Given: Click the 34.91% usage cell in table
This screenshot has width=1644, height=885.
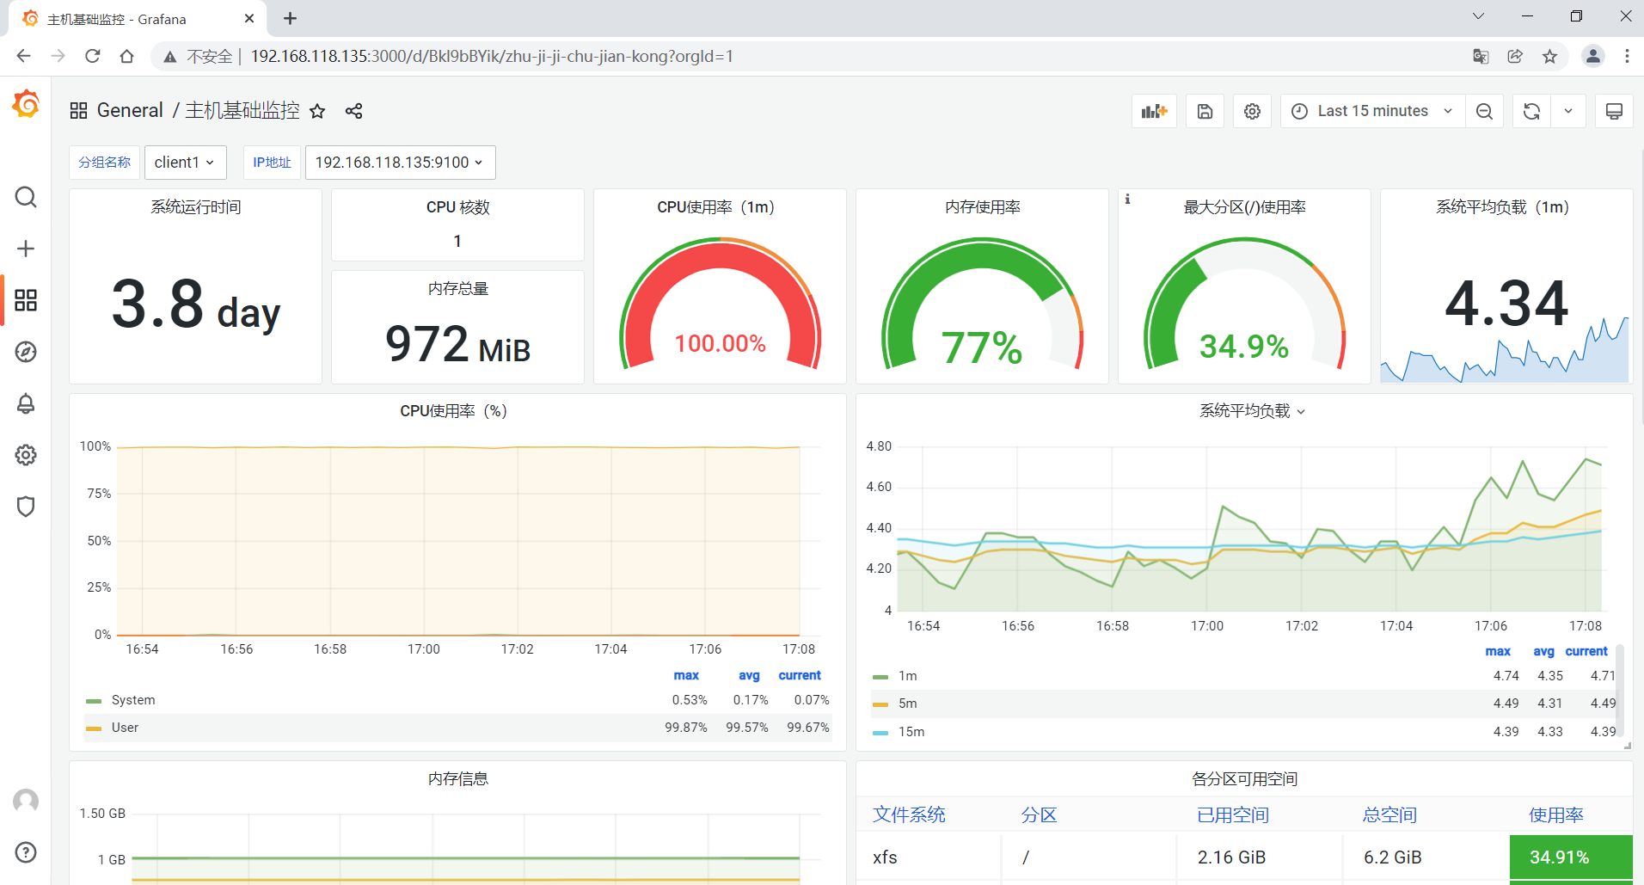Looking at the screenshot, I should click(x=1571, y=857).
